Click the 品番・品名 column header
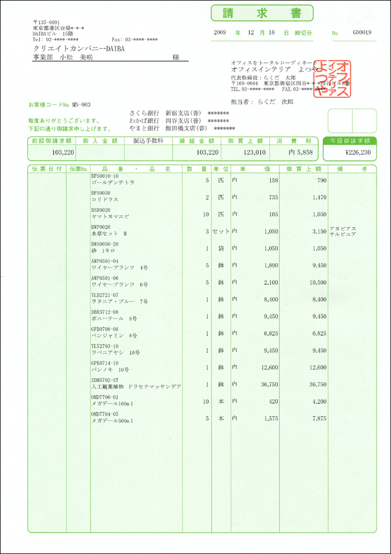Image resolution: width=391 pixels, height=554 pixels. point(136,169)
